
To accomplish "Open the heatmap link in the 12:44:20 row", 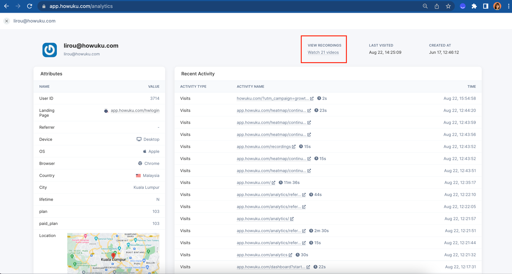I will [x=271, y=110].
